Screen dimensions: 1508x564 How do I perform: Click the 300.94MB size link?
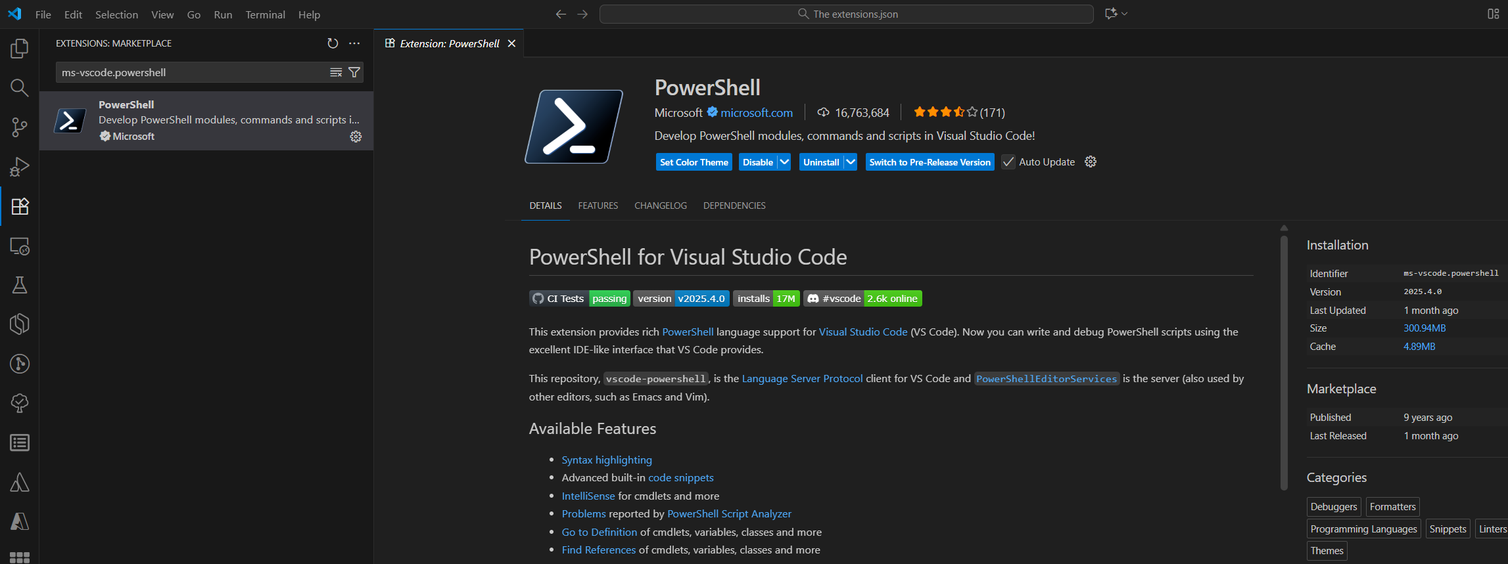pos(1425,328)
